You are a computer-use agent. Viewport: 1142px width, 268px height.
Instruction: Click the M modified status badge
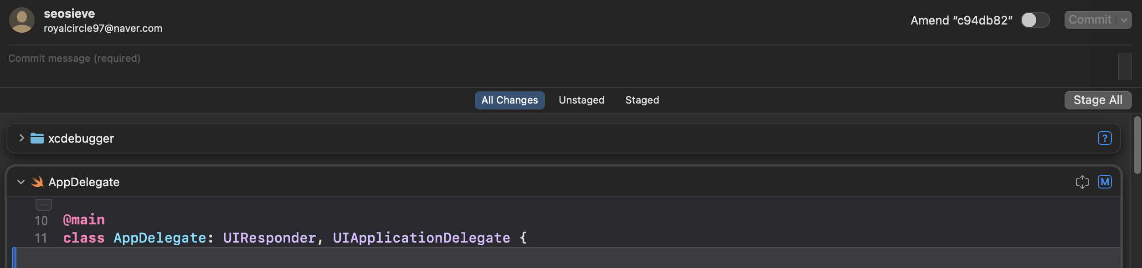(x=1105, y=182)
